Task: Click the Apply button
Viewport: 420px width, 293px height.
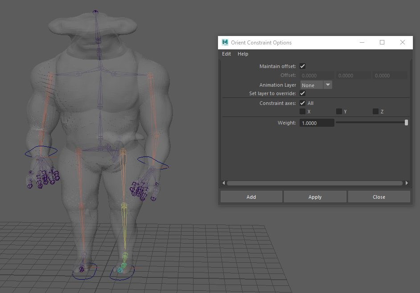Action: coord(315,197)
